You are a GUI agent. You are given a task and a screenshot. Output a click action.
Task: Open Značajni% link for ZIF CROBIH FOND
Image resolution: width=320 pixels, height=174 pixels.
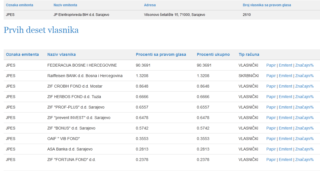[x=304, y=86]
